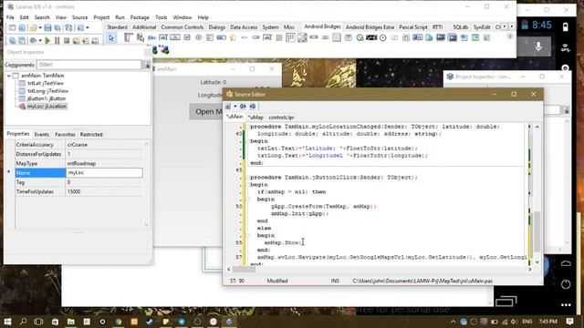This screenshot has height=328, width=584.
Task: Open Task View on taskbar
Action: tap(38, 322)
